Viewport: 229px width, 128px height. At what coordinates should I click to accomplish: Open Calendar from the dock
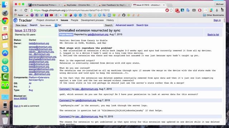(5, 37)
